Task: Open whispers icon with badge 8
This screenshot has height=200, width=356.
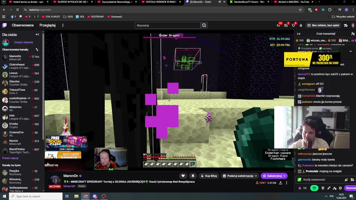Action: click(x=293, y=25)
